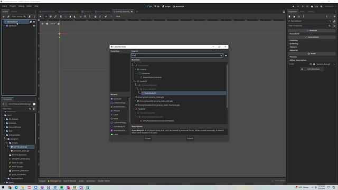This screenshot has width=338, height=190.
Task: Switch to the 2D workspace
Action: [149, 6]
